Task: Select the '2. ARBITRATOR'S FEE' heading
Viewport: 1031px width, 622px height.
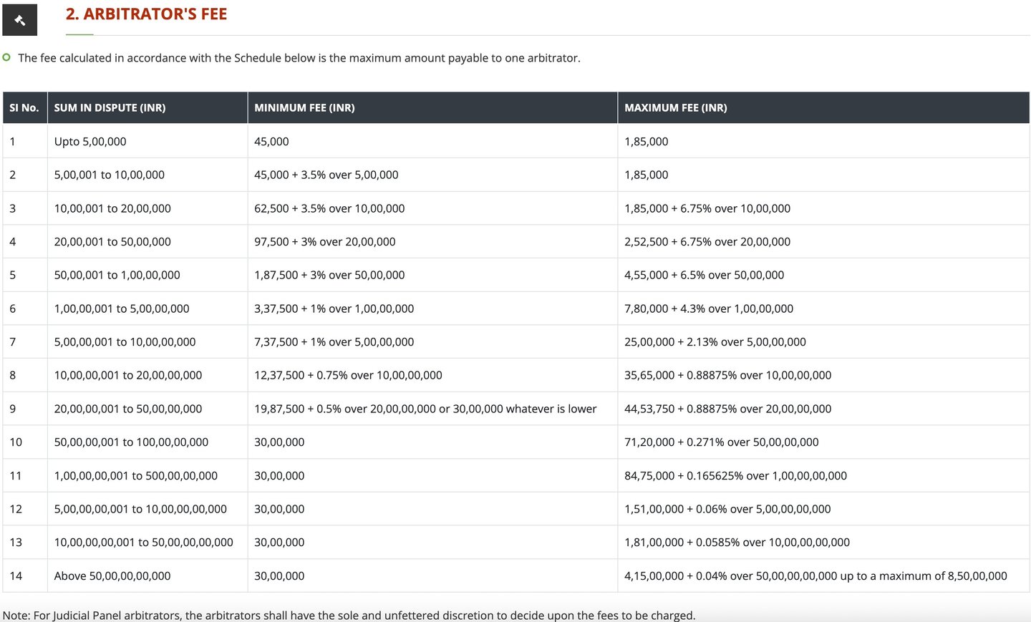Action: [x=146, y=14]
